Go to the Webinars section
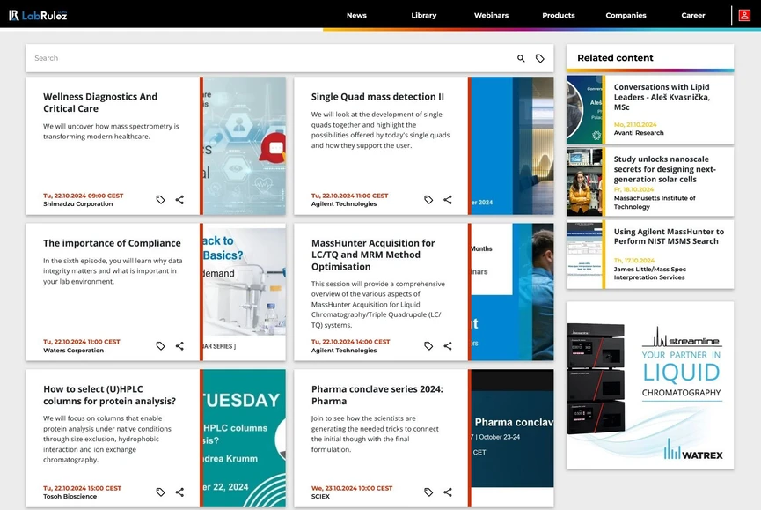The height and width of the screenshot is (510, 761). point(491,15)
